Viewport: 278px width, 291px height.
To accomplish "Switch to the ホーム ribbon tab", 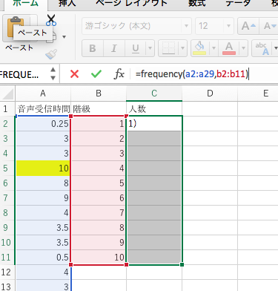I will point(25,4).
